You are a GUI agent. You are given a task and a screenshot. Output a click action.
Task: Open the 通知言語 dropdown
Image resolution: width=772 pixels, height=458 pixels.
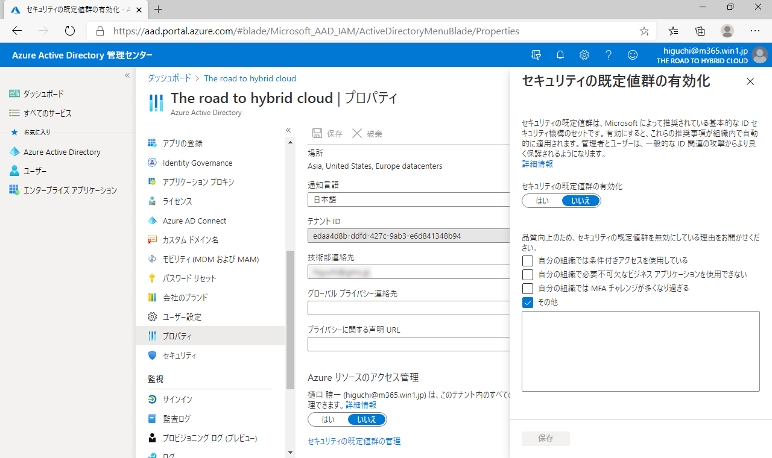[x=408, y=199]
